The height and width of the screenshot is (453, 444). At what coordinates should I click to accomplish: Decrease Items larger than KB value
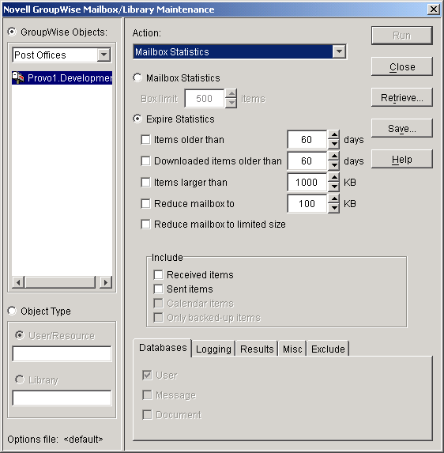click(334, 187)
